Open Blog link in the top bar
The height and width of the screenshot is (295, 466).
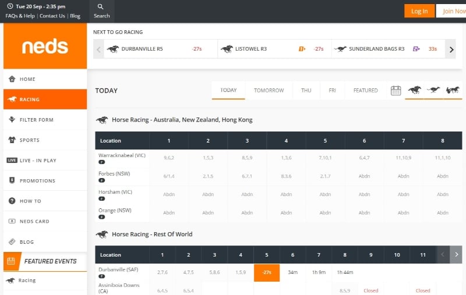tap(75, 16)
